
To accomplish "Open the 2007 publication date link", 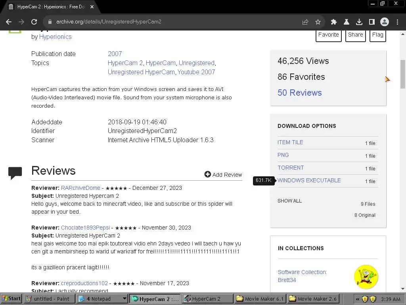I will click(x=115, y=54).
